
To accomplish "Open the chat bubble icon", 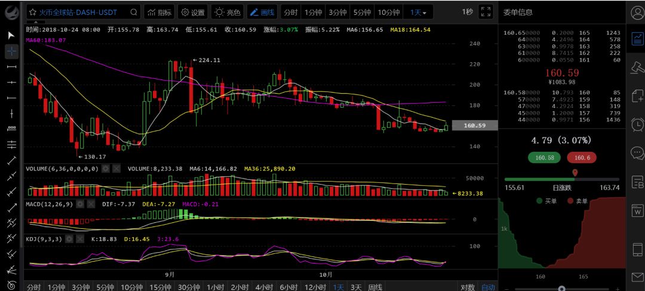I will (638, 153).
